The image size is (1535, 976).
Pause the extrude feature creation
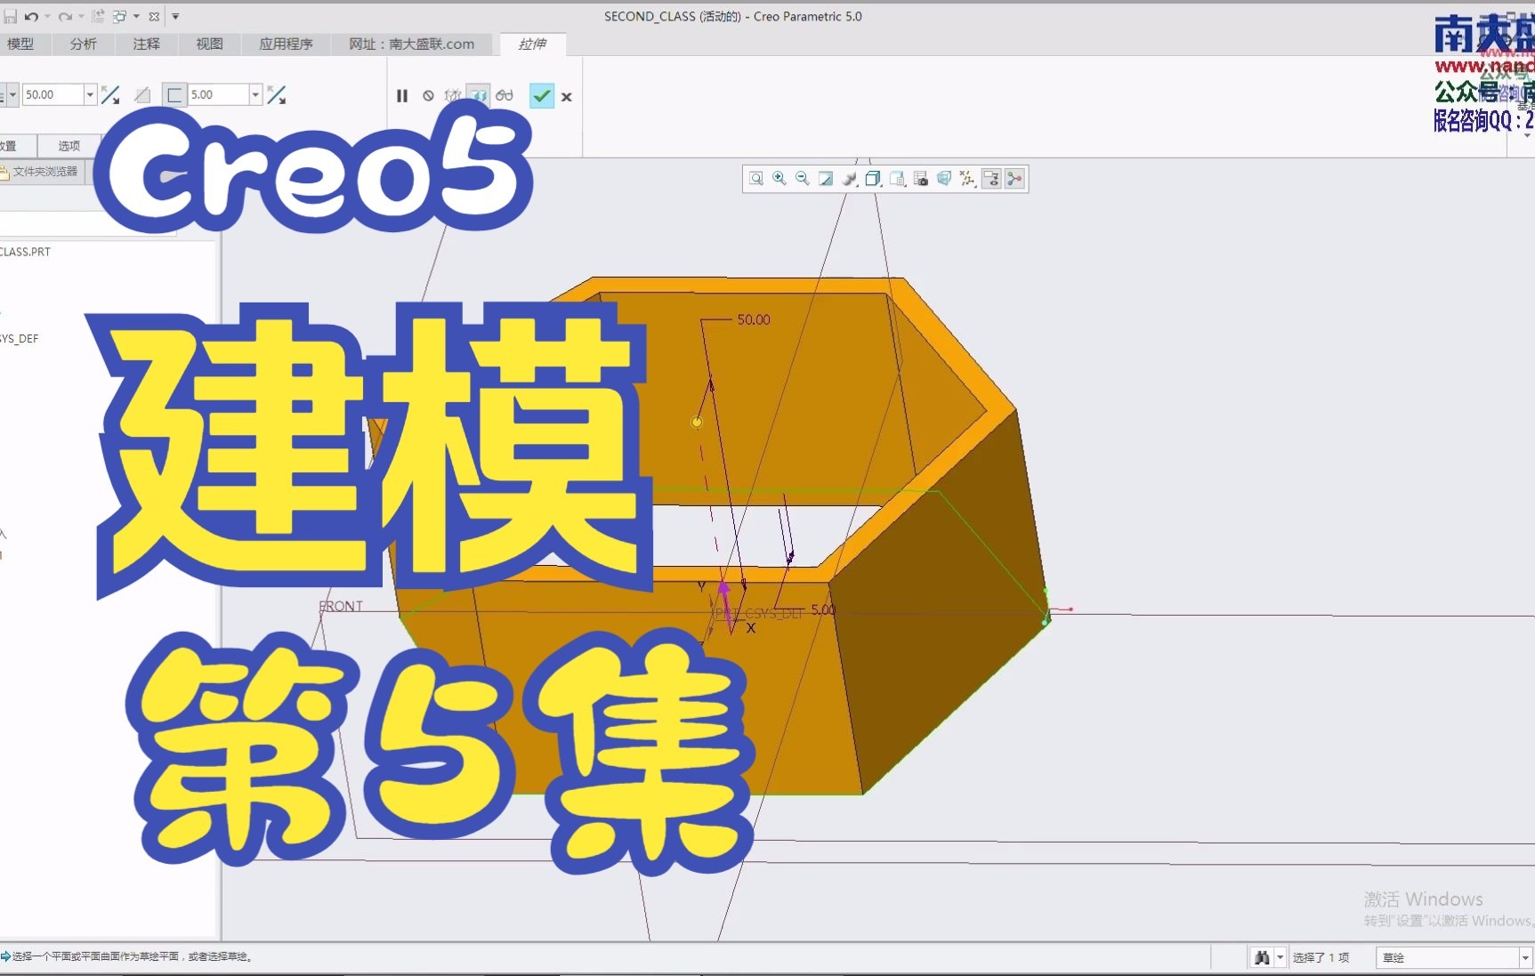pos(402,95)
